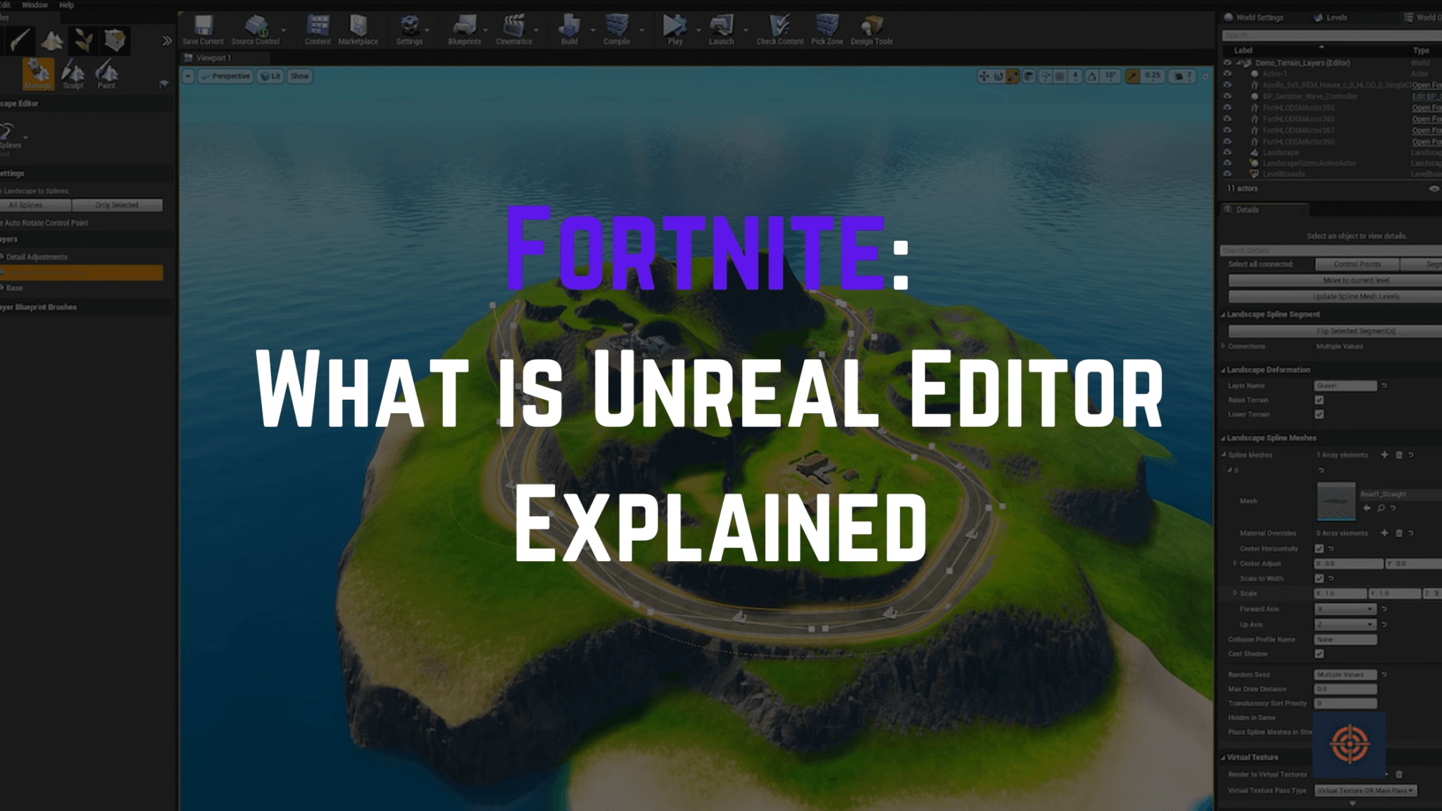The image size is (1442, 811).
Task: Select the landscape Manage tab
Action: click(x=38, y=74)
